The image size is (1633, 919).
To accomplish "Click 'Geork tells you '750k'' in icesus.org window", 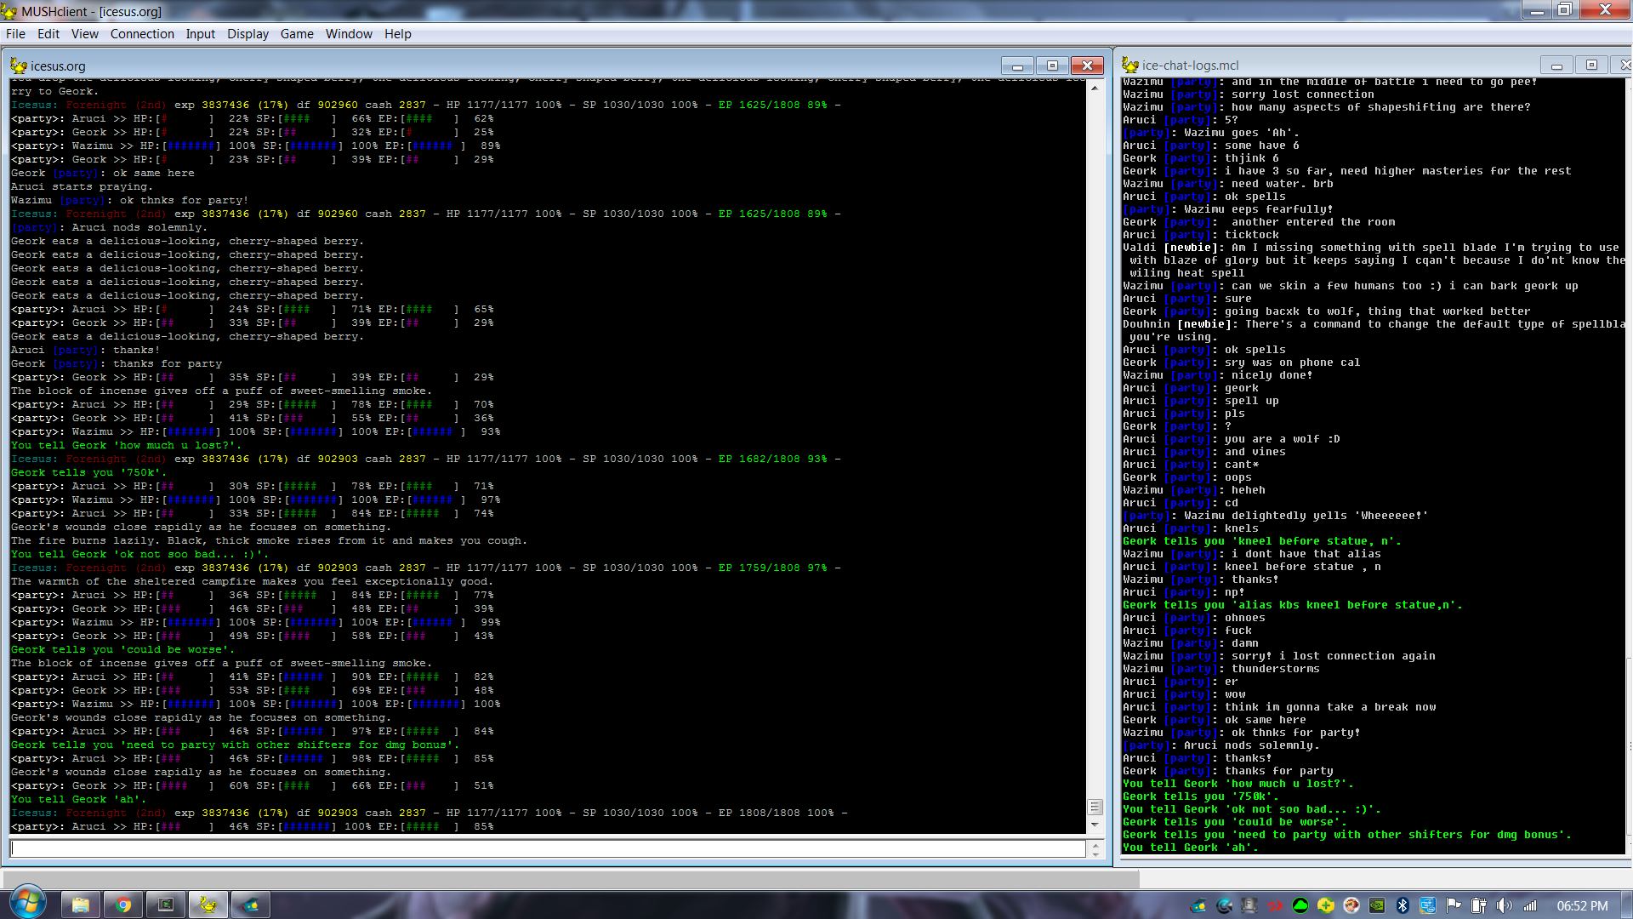I will (x=89, y=472).
